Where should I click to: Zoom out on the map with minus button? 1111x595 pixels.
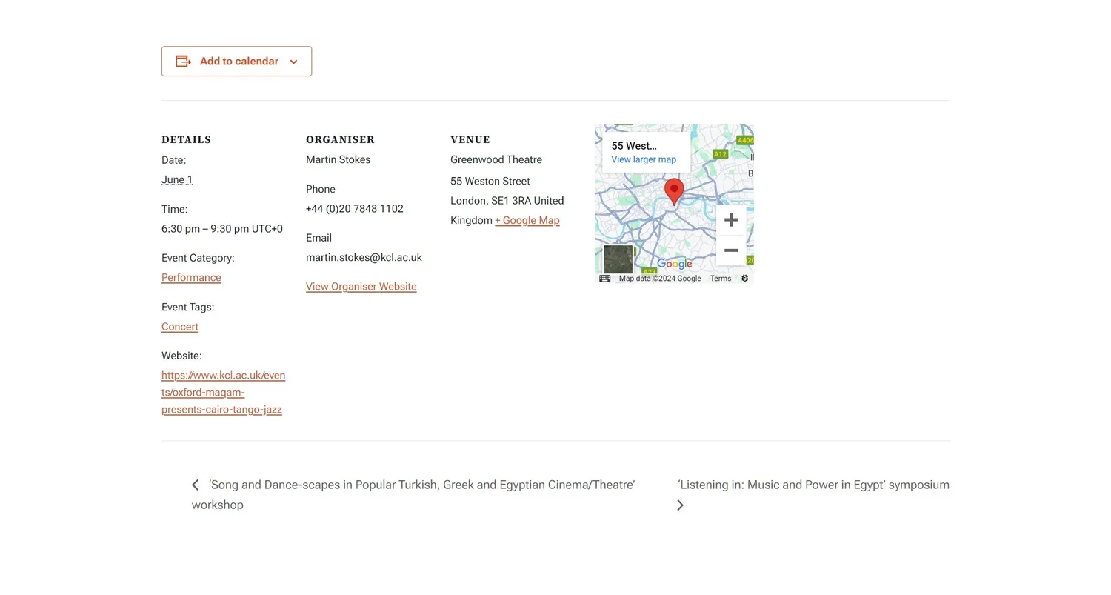(x=731, y=250)
